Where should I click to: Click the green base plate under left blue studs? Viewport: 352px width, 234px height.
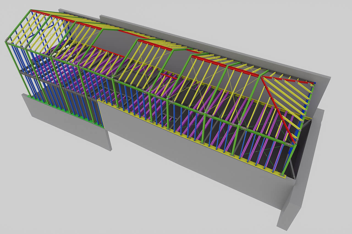(x=66, y=112)
